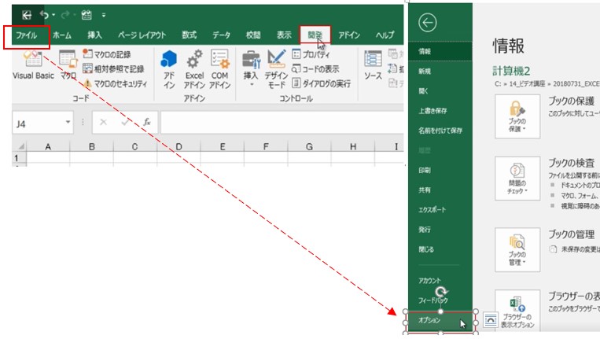Click the Select All corner triangle
This screenshot has width=600, height=339.
coord(21,146)
